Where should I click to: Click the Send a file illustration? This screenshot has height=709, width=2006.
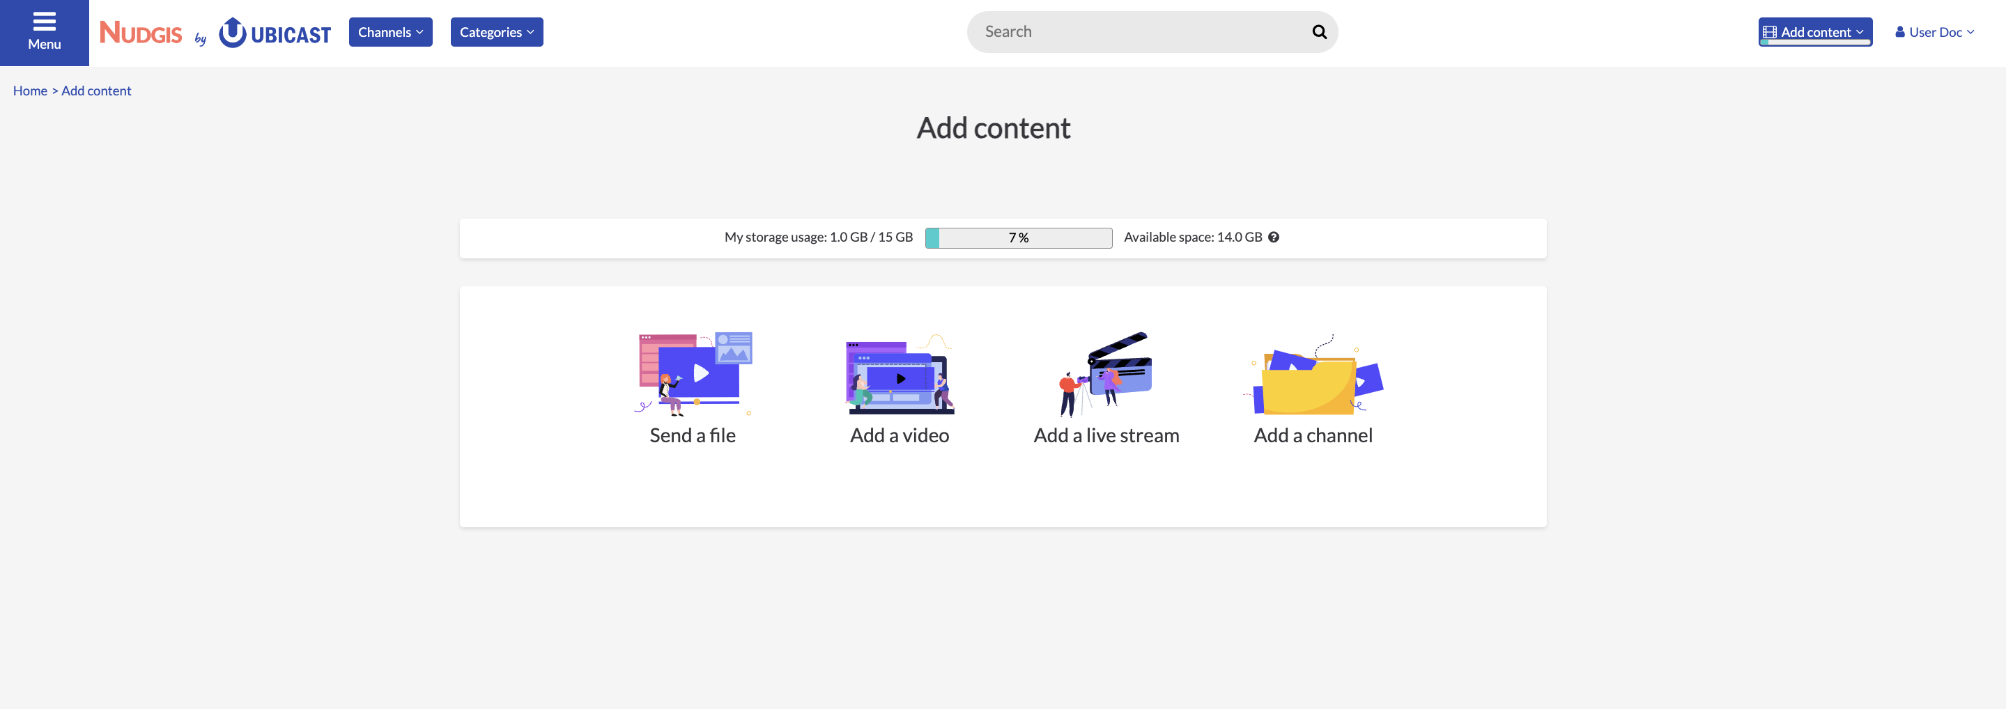[693, 374]
